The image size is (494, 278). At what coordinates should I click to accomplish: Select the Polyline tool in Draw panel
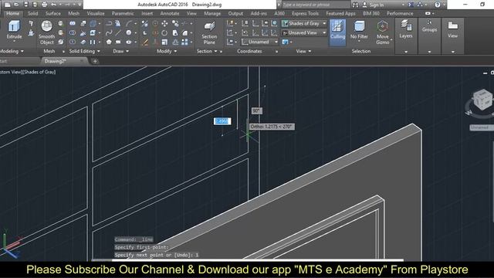(109, 23)
